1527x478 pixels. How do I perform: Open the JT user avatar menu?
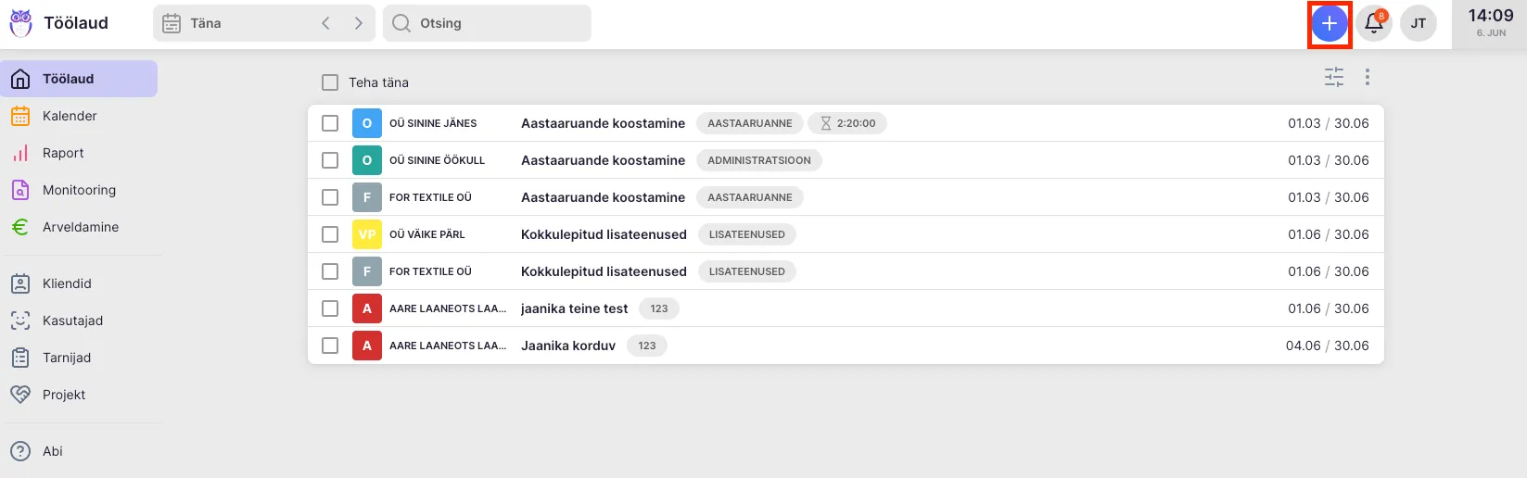click(x=1418, y=24)
